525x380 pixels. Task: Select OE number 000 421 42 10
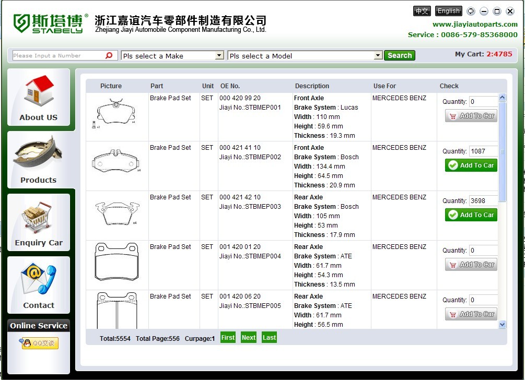(240, 197)
